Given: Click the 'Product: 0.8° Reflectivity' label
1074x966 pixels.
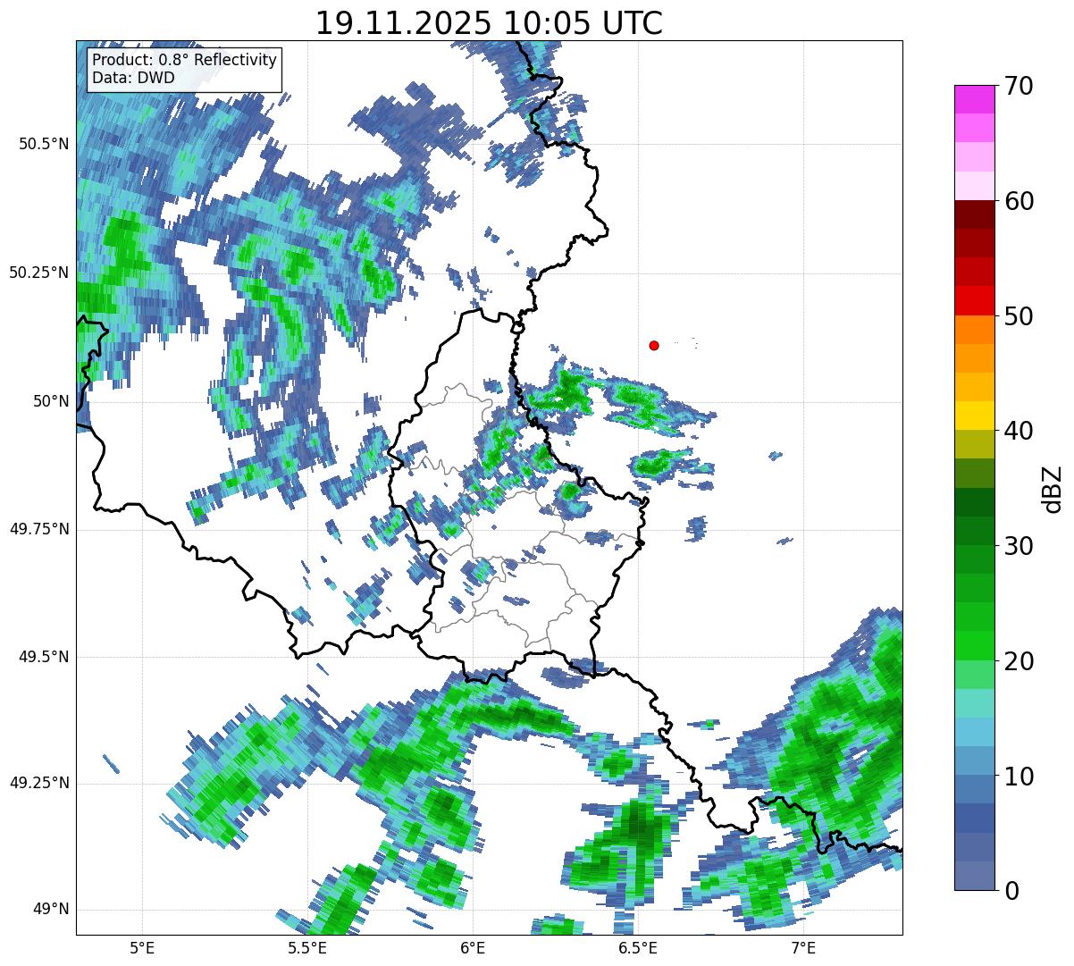Looking at the screenshot, I should (x=185, y=60).
